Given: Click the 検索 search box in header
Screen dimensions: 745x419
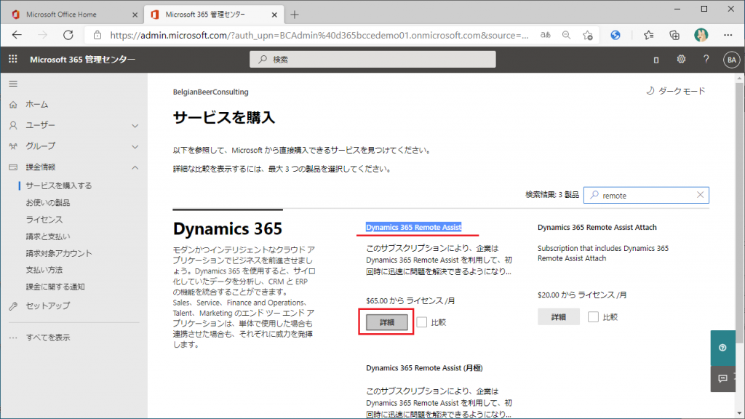Looking at the screenshot, I should pos(372,60).
